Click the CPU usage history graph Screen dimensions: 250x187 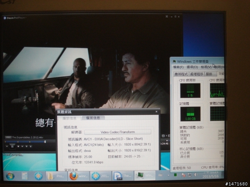217,90
